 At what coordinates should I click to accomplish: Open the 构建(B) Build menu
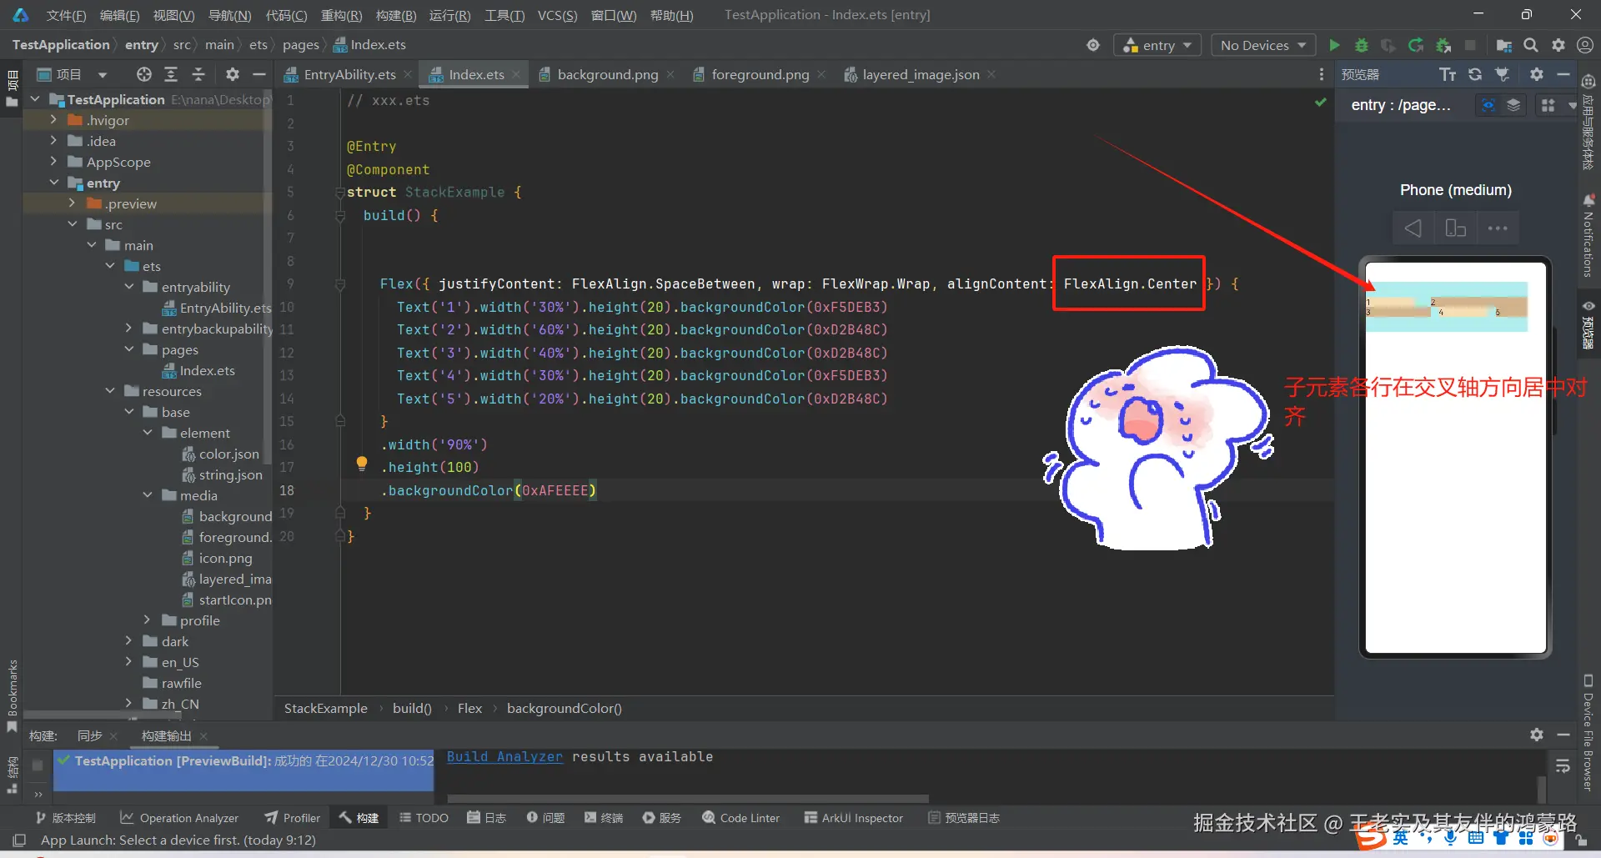(395, 15)
